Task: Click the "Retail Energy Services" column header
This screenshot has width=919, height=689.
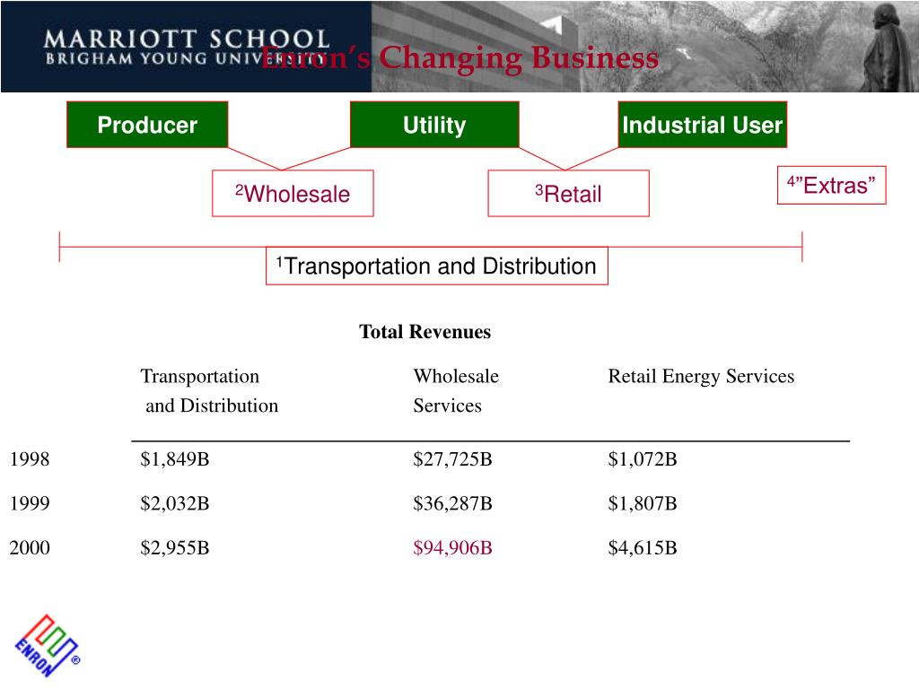Action: point(701,376)
